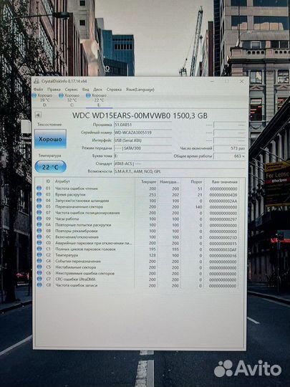Click status circle for attribute 03
The height and width of the screenshot is (387, 290).
pyautogui.click(x=39, y=194)
